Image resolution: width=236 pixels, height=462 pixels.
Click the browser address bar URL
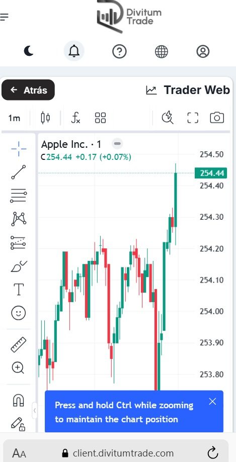pyautogui.click(x=123, y=453)
